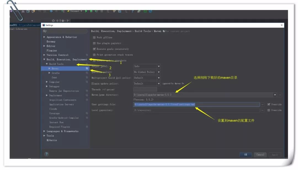Click the settings search magnifier icon
This screenshot has height=170, width=298.
click(44, 31)
